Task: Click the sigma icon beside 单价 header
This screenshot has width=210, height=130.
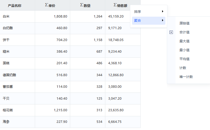Action: click(46, 5)
